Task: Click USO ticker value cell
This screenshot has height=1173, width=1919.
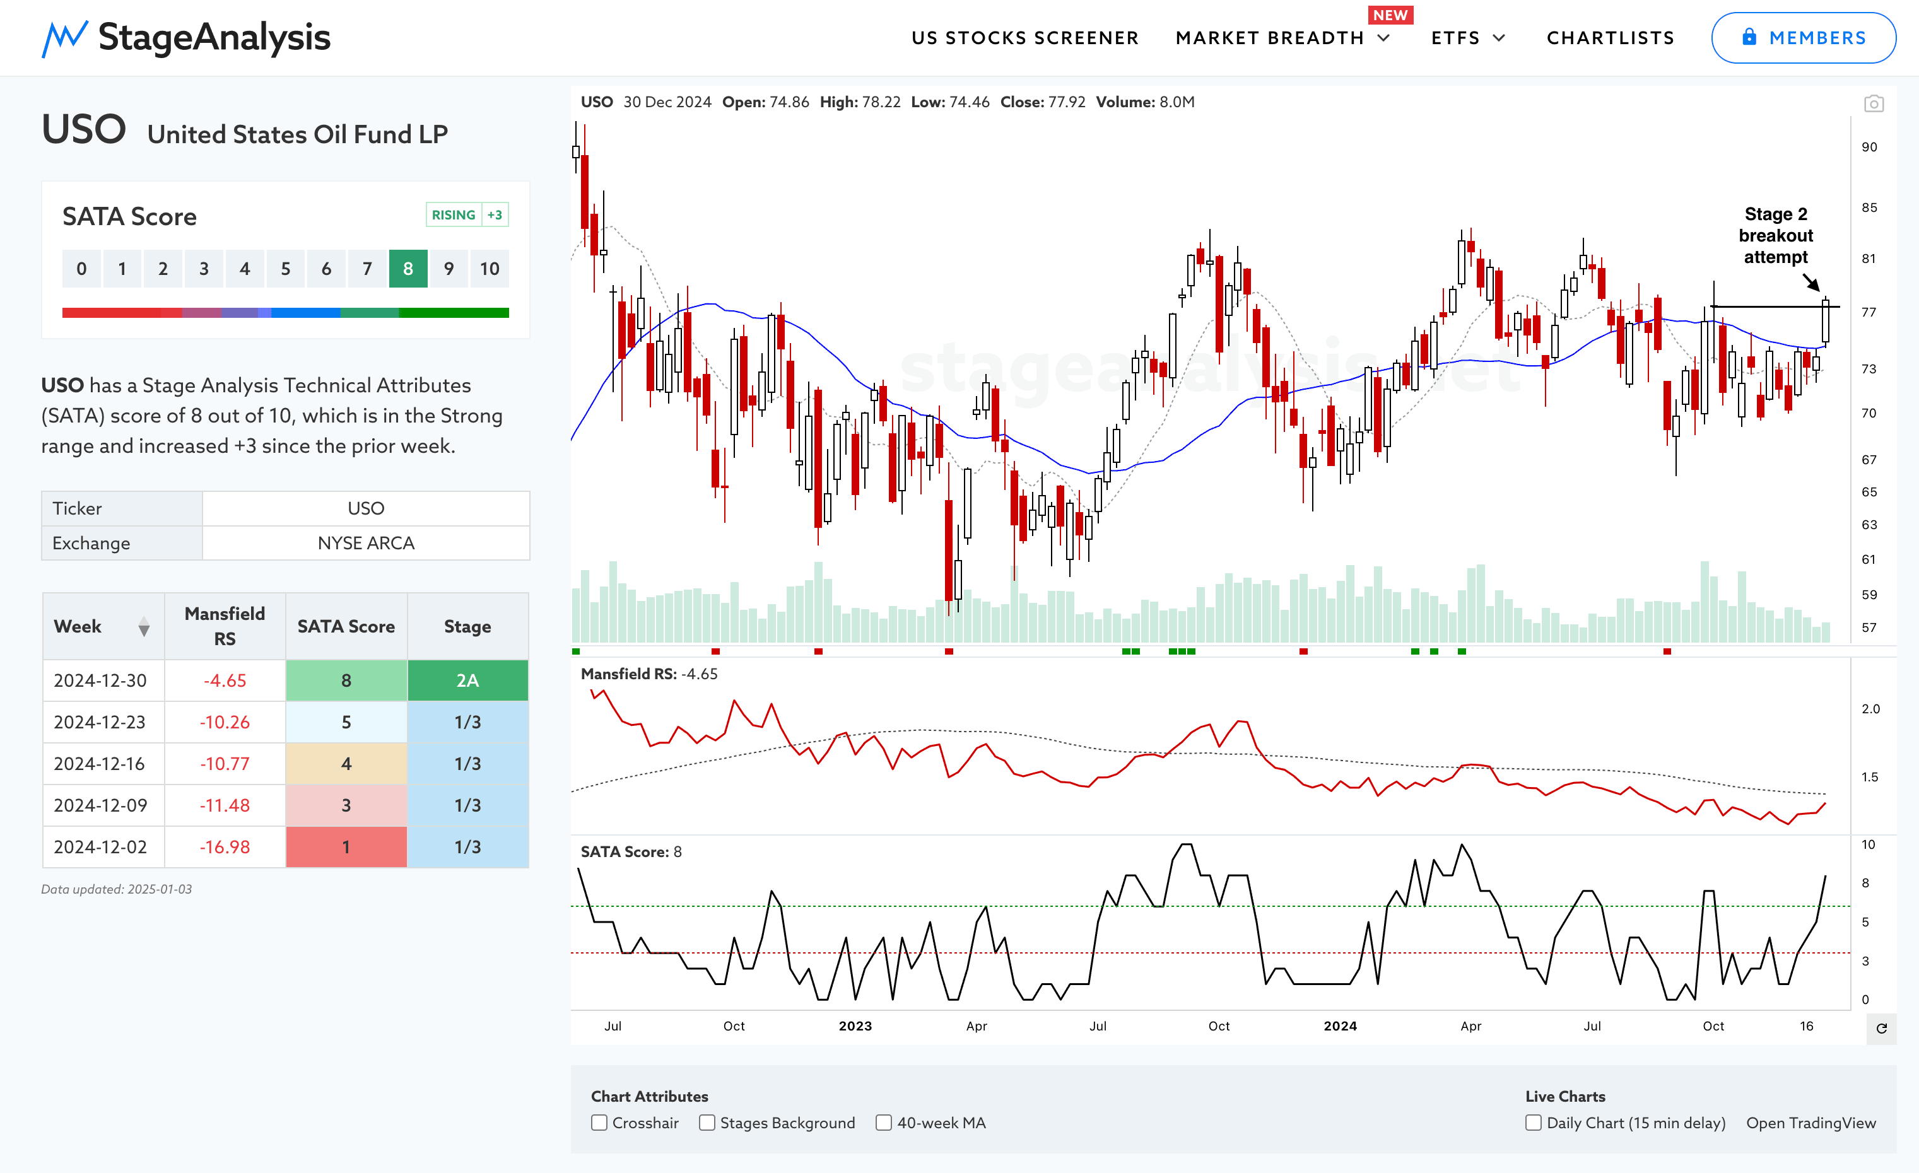Action: point(366,508)
